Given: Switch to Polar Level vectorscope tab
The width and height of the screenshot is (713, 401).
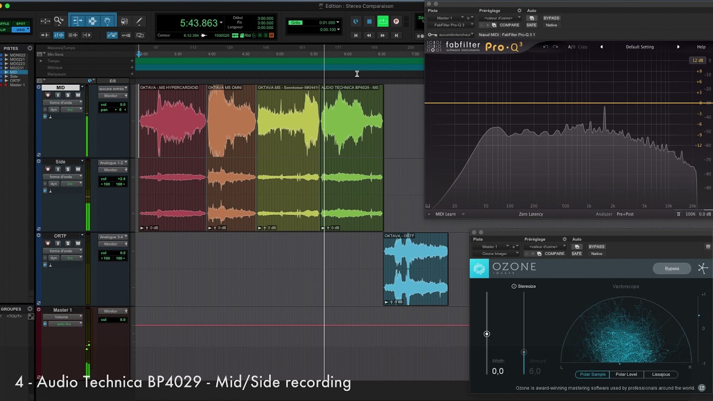Looking at the screenshot, I should coord(626,374).
